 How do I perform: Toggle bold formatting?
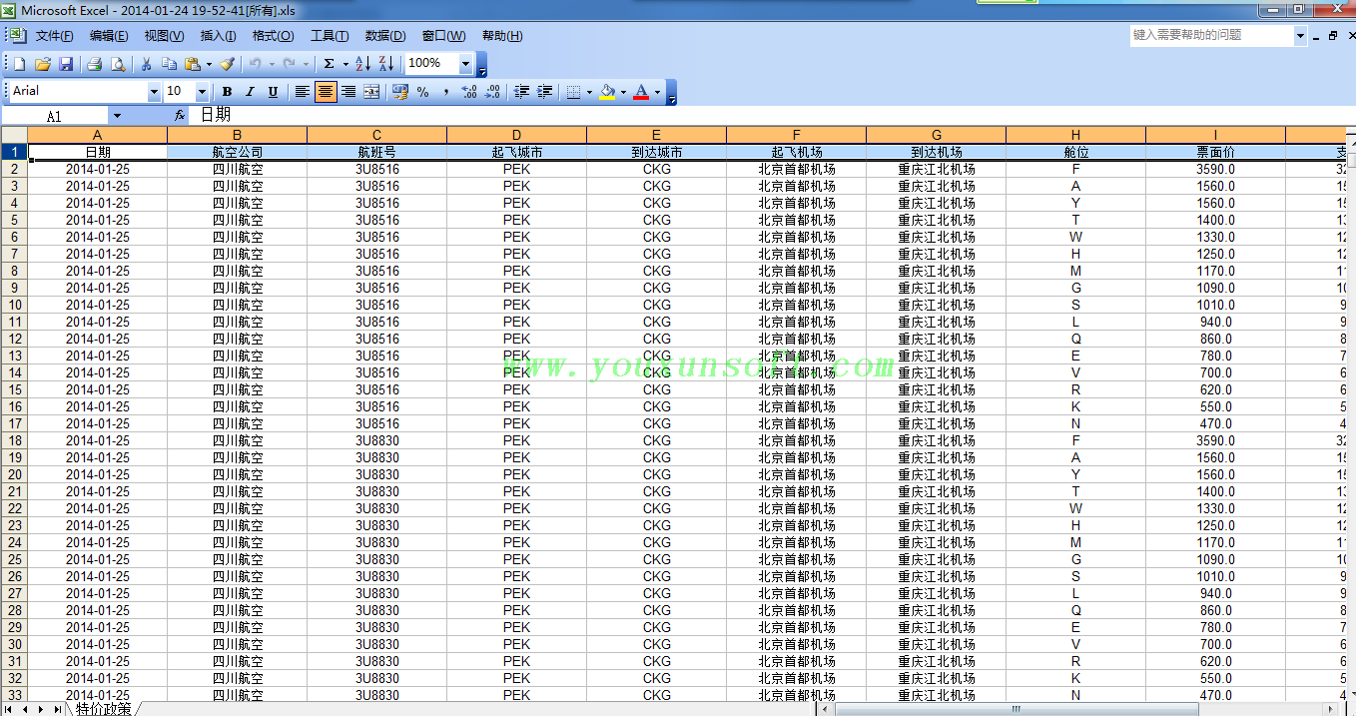click(227, 92)
